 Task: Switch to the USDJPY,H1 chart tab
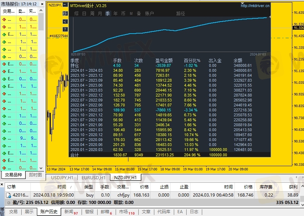[x=62, y=177]
